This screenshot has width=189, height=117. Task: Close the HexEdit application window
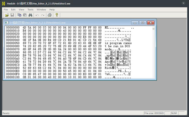click(x=183, y=3)
